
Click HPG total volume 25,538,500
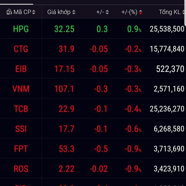[167, 29]
